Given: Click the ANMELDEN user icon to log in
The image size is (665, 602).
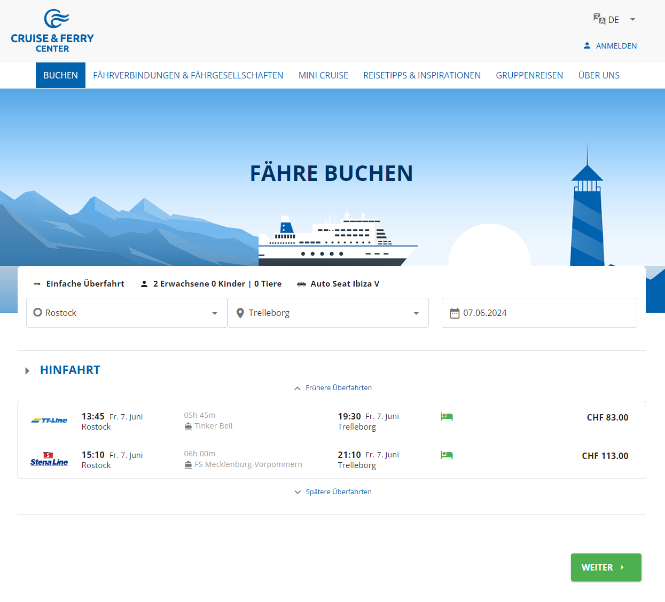Looking at the screenshot, I should [x=587, y=45].
